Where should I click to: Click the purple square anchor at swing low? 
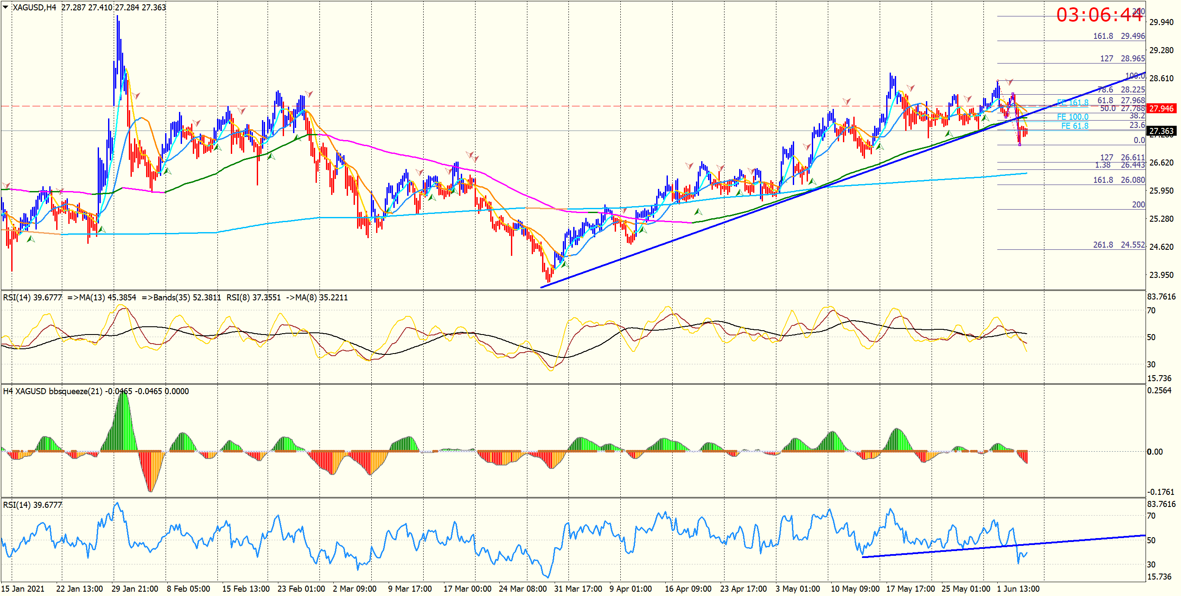tap(1020, 144)
